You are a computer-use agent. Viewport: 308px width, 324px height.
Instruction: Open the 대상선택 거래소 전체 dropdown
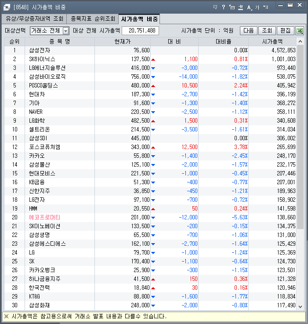[x=50, y=31]
